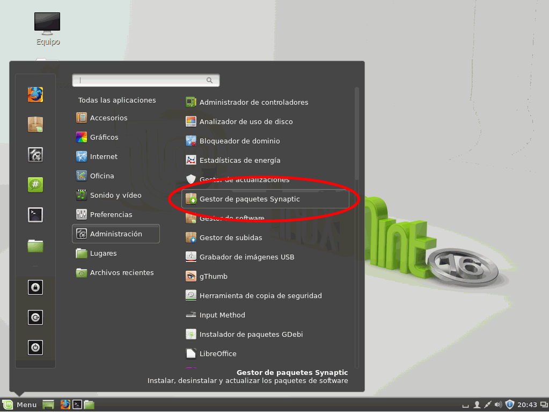Viewport: 549px width, 412px height.
Task: Open XChat from the green sidebar icon
Action: coord(35,184)
